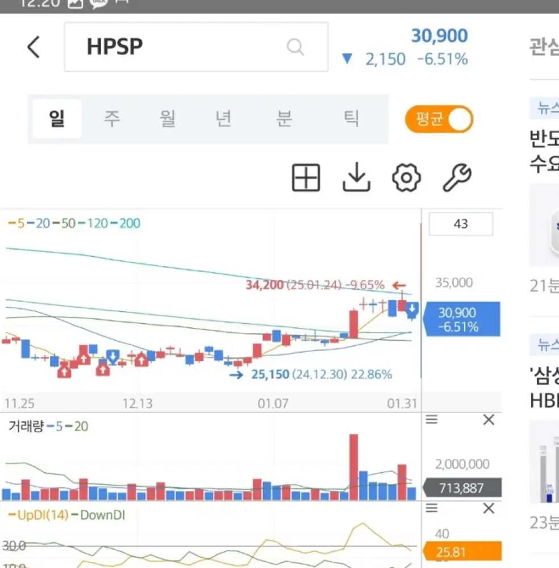Edit the candle count field 43

461,224
